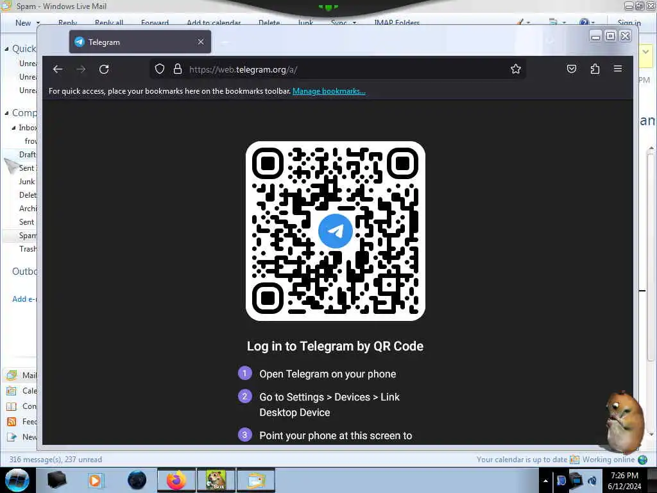Switch to Feeds view icon in Live Mail
The image size is (657, 493).
[12, 422]
